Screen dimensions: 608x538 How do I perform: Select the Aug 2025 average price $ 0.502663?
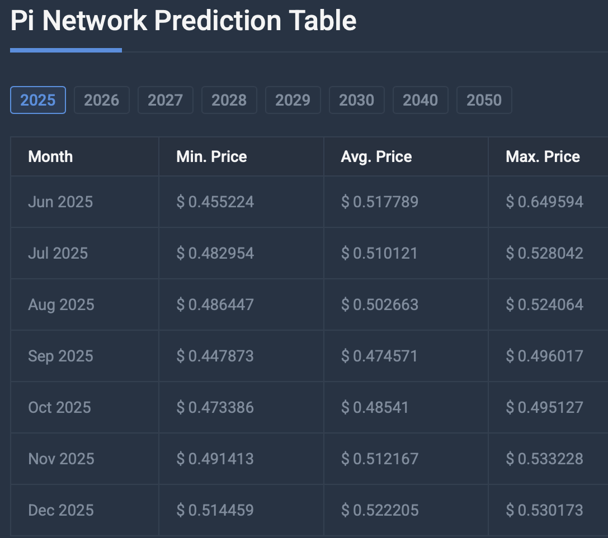click(x=380, y=304)
